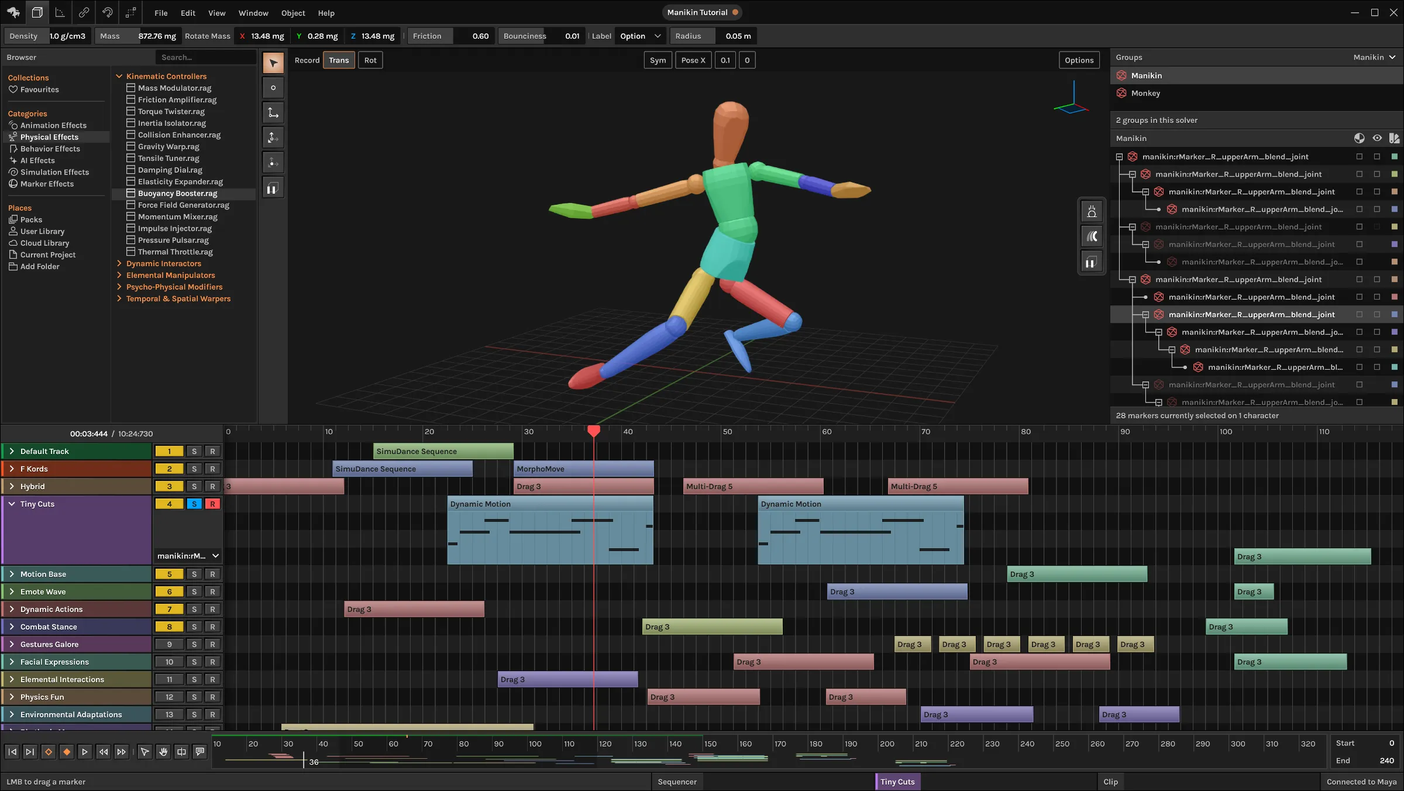The image size is (1404, 791).
Task: Click the viewport pause tool icon below manipulators
Action: [x=272, y=188]
